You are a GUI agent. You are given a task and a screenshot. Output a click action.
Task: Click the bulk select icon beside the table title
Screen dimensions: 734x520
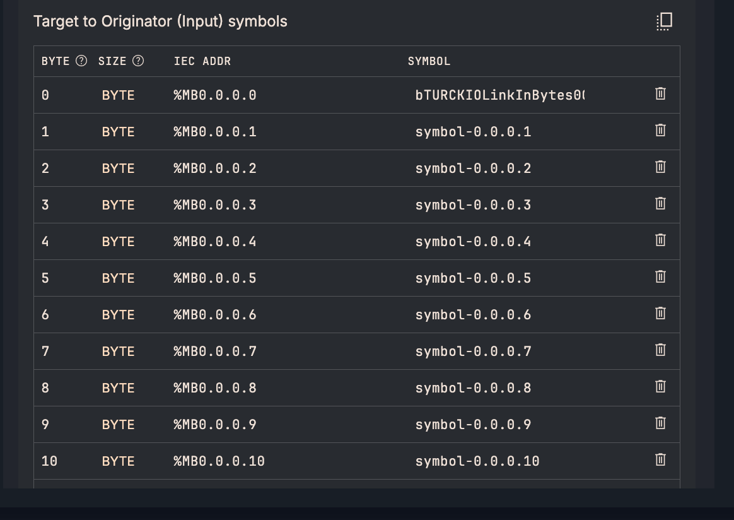[664, 21]
